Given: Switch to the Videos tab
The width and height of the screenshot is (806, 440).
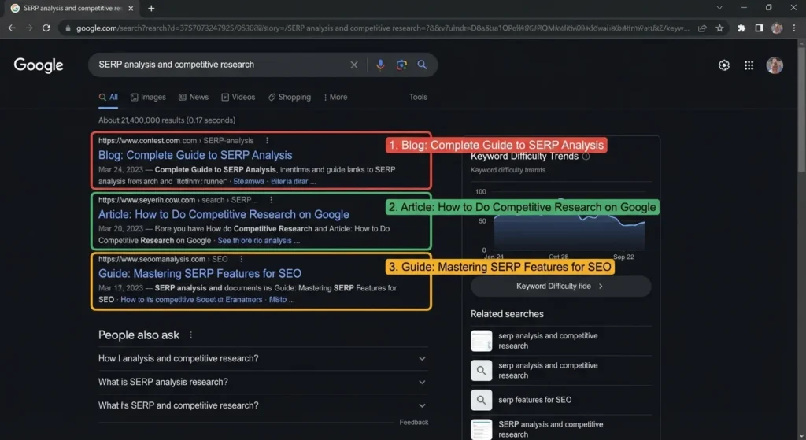Looking at the screenshot, I should pos(238,97).
